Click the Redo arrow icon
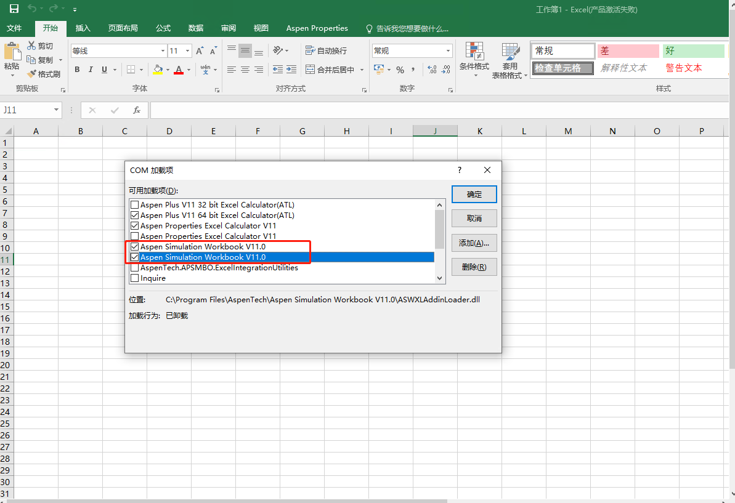Image resolution: width=735 pixels, height=503 pixels. pos(54,9)
